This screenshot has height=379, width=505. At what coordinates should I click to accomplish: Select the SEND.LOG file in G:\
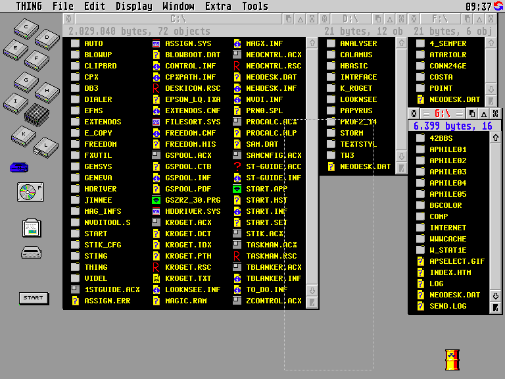[x=442, y=306]
